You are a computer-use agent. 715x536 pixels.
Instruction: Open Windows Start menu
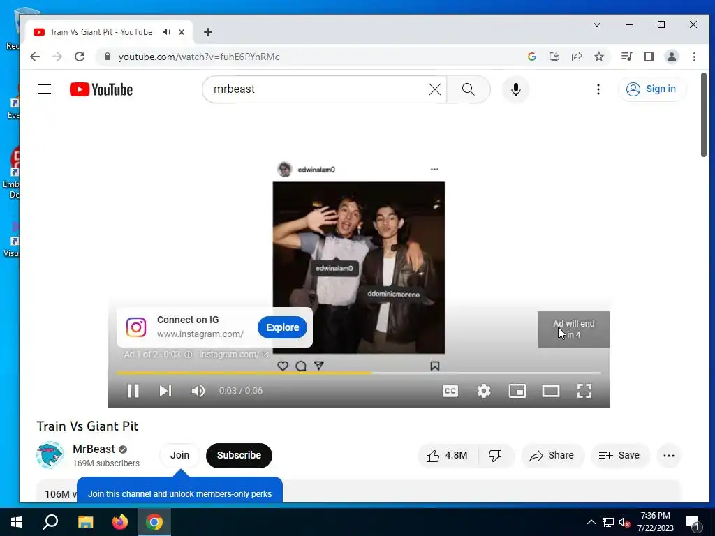[x=17, y=522]
